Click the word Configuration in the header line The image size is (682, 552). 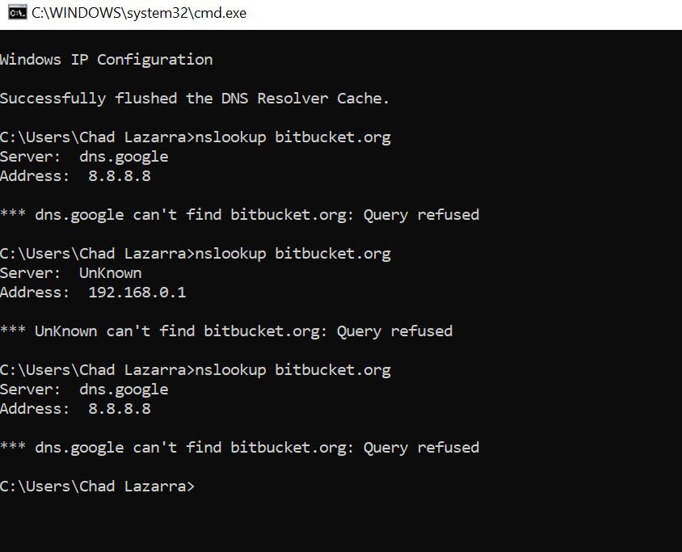155,60
